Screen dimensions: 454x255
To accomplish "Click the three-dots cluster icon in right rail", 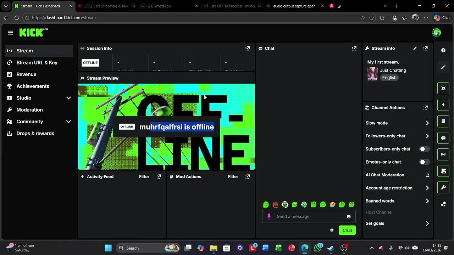I will [x=443, y=204].
